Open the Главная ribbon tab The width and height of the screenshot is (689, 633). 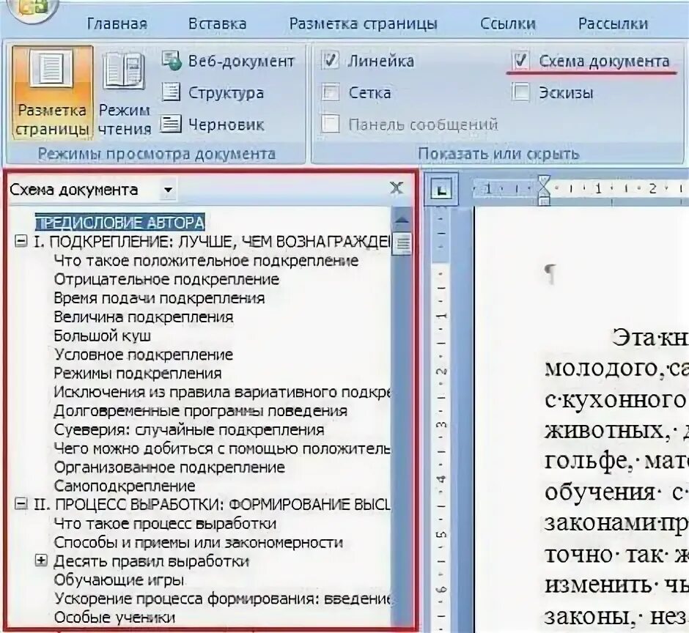tap(117, 23)
